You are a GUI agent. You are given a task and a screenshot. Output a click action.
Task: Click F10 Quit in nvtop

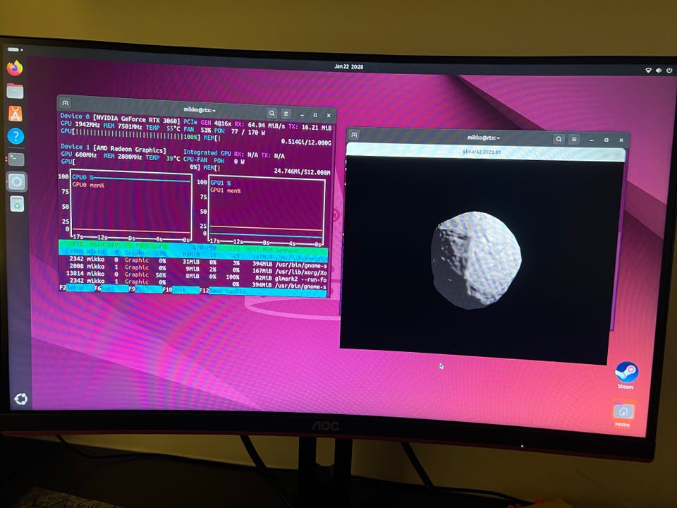(x=181, y=290)
